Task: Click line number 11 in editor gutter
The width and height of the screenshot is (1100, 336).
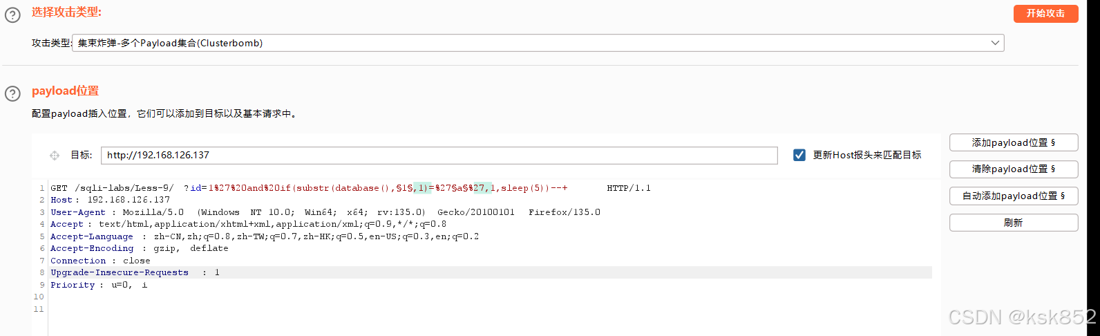Action: point(39,309)
